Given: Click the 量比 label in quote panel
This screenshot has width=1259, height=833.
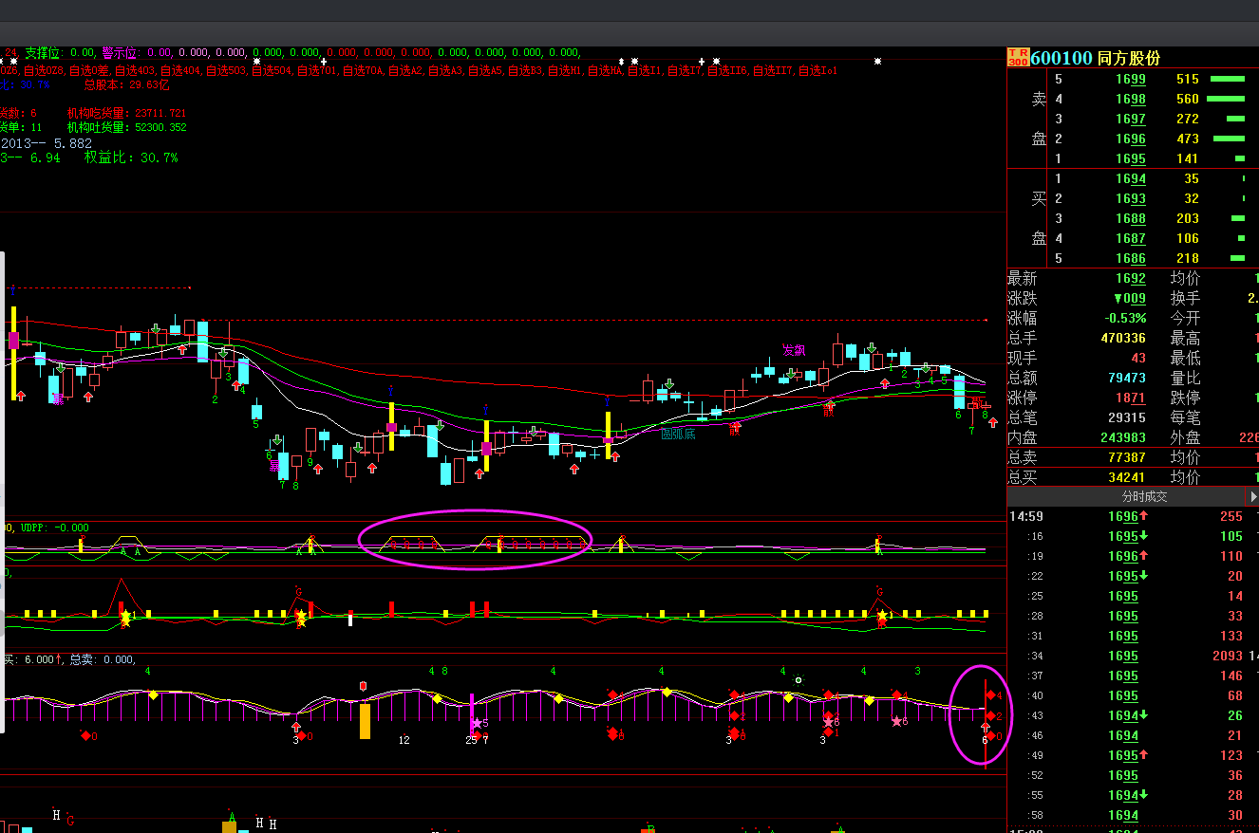Looking at the screenshot, I should [x=1185, y=378].
